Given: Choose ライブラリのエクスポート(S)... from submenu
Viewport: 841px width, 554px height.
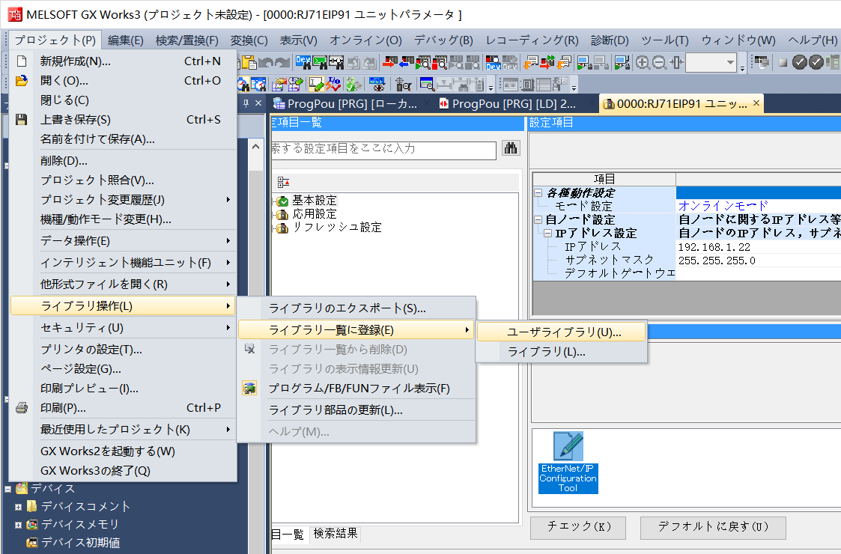Looking at the screenshot, I should (347, 308).
